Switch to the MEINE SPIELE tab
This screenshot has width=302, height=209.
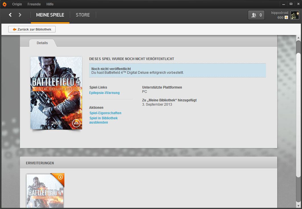[50, 15]
